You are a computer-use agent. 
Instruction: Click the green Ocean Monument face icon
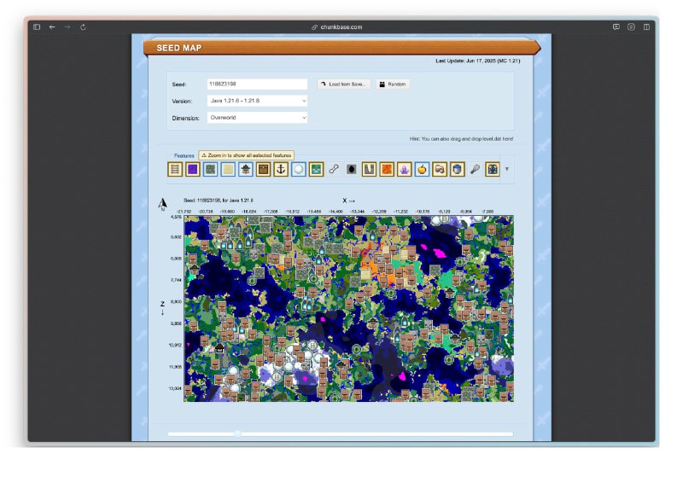click(316, 170)
